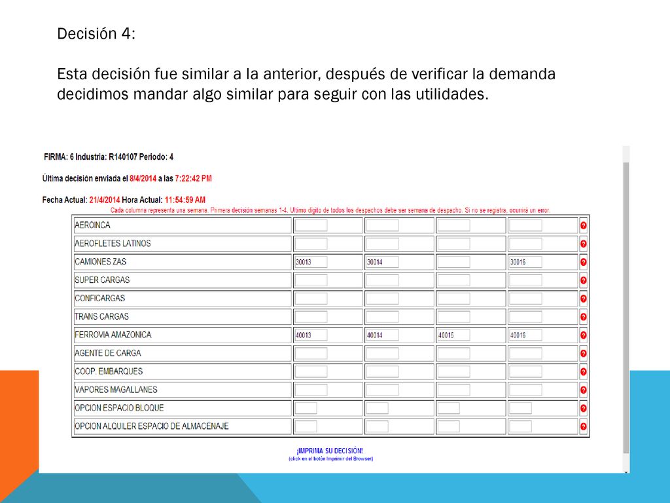The width and height of the screenshot is (670, 503).
Task: Focus third-week field for OPCION ESPACIO BLOQUE
Action: pos(449,408)
